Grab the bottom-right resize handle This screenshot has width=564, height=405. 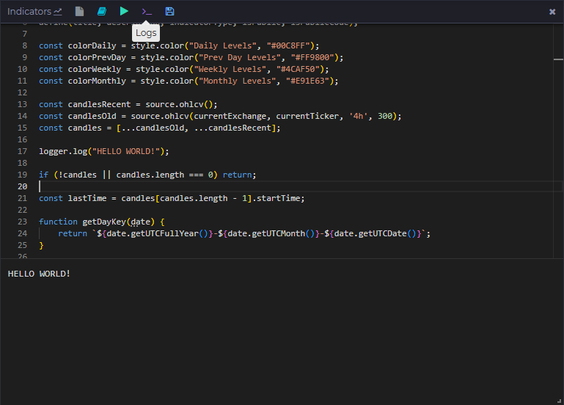coord(559,401)
